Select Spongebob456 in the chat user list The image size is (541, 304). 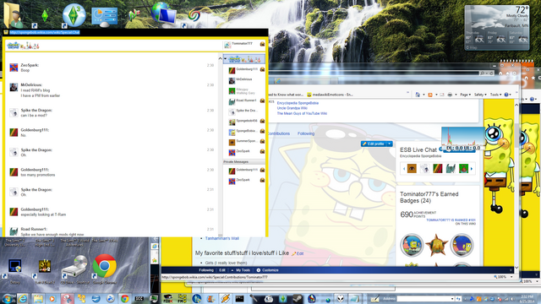click(x=246, y=122)
